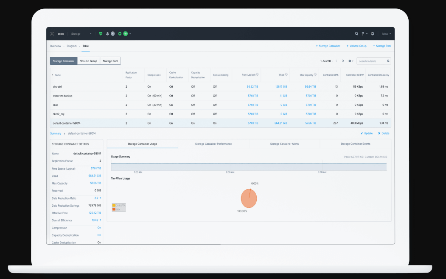Click the tasks badge showing 4
The height and width of the screenshot is (279, 446).
(x=113, y=33)
